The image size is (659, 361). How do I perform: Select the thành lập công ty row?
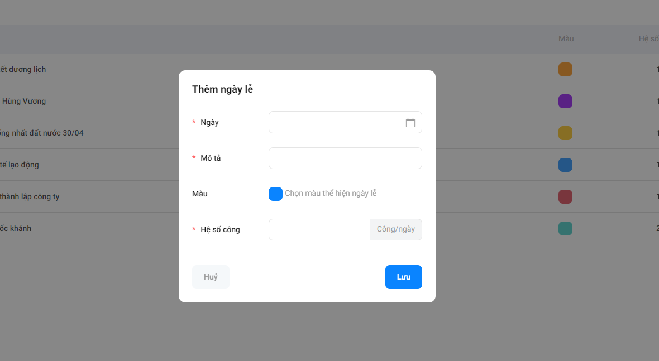pos(329,196)
